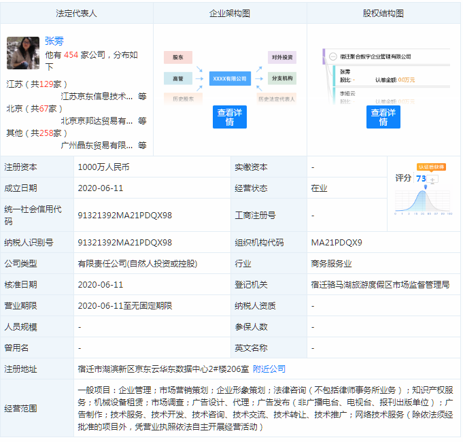Click the 股东 box in structure diagram
463x442 pixels.
tap(178, 57)
